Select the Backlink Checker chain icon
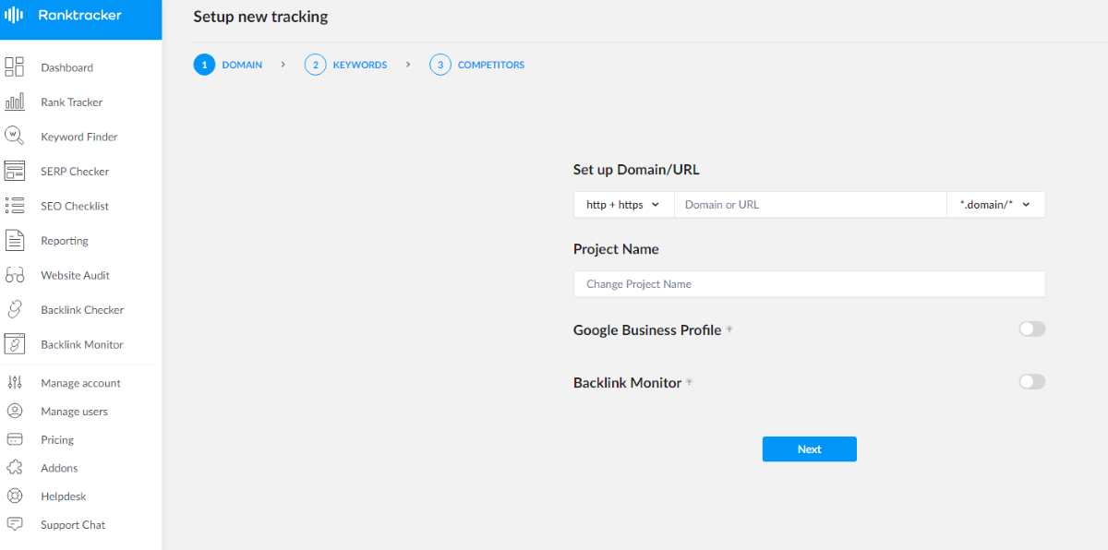Viewport: 1108px width, 550px height. point(15,309)
